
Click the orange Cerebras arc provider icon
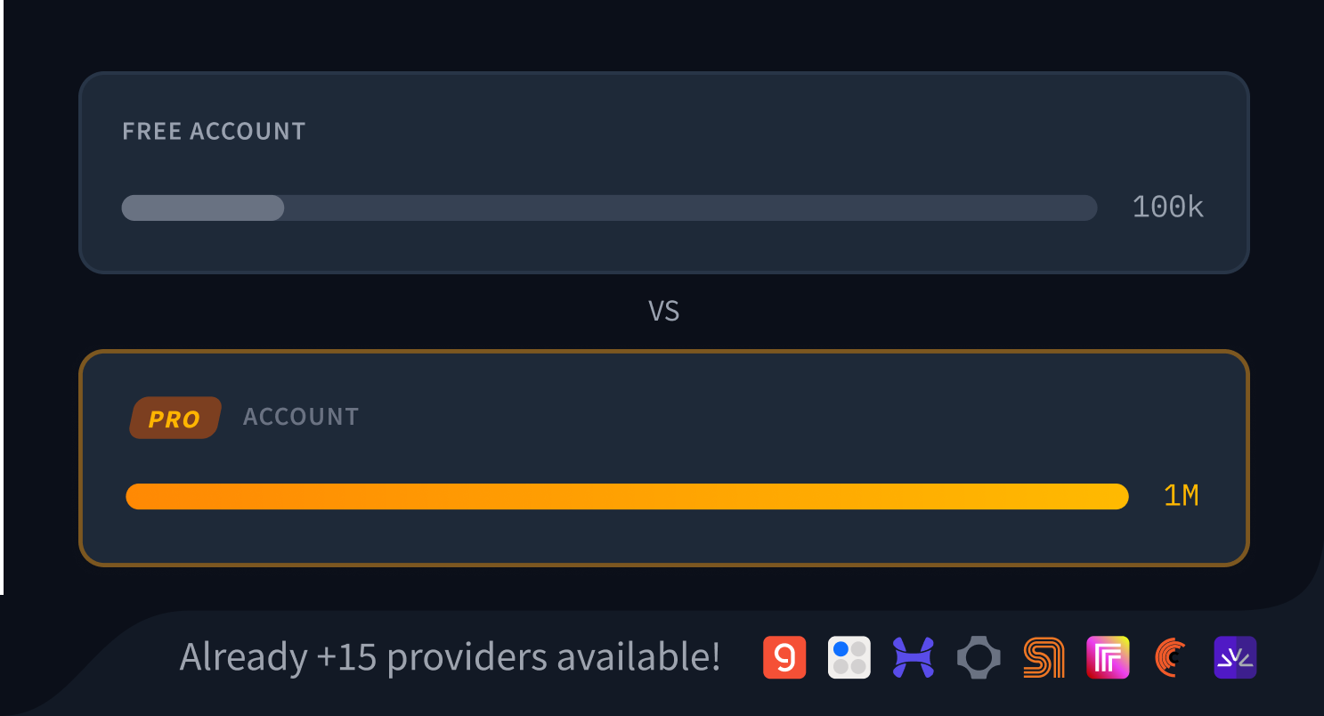[x=1171, y=657]
